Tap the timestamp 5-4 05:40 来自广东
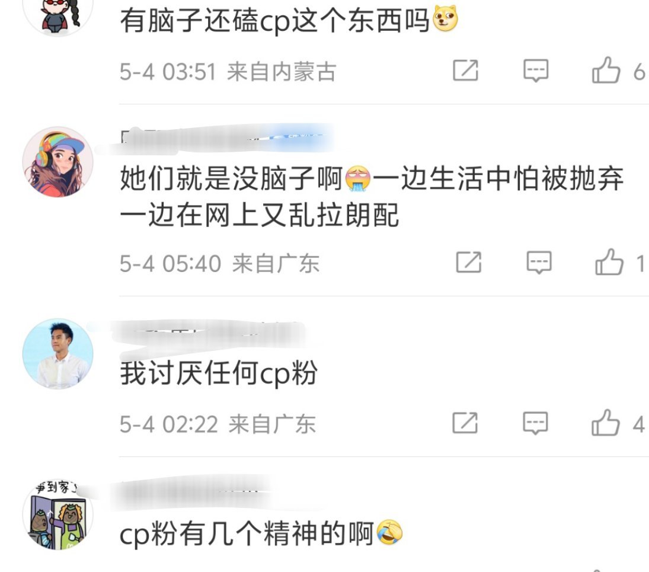The image size is (649, 572). (219, 264)
